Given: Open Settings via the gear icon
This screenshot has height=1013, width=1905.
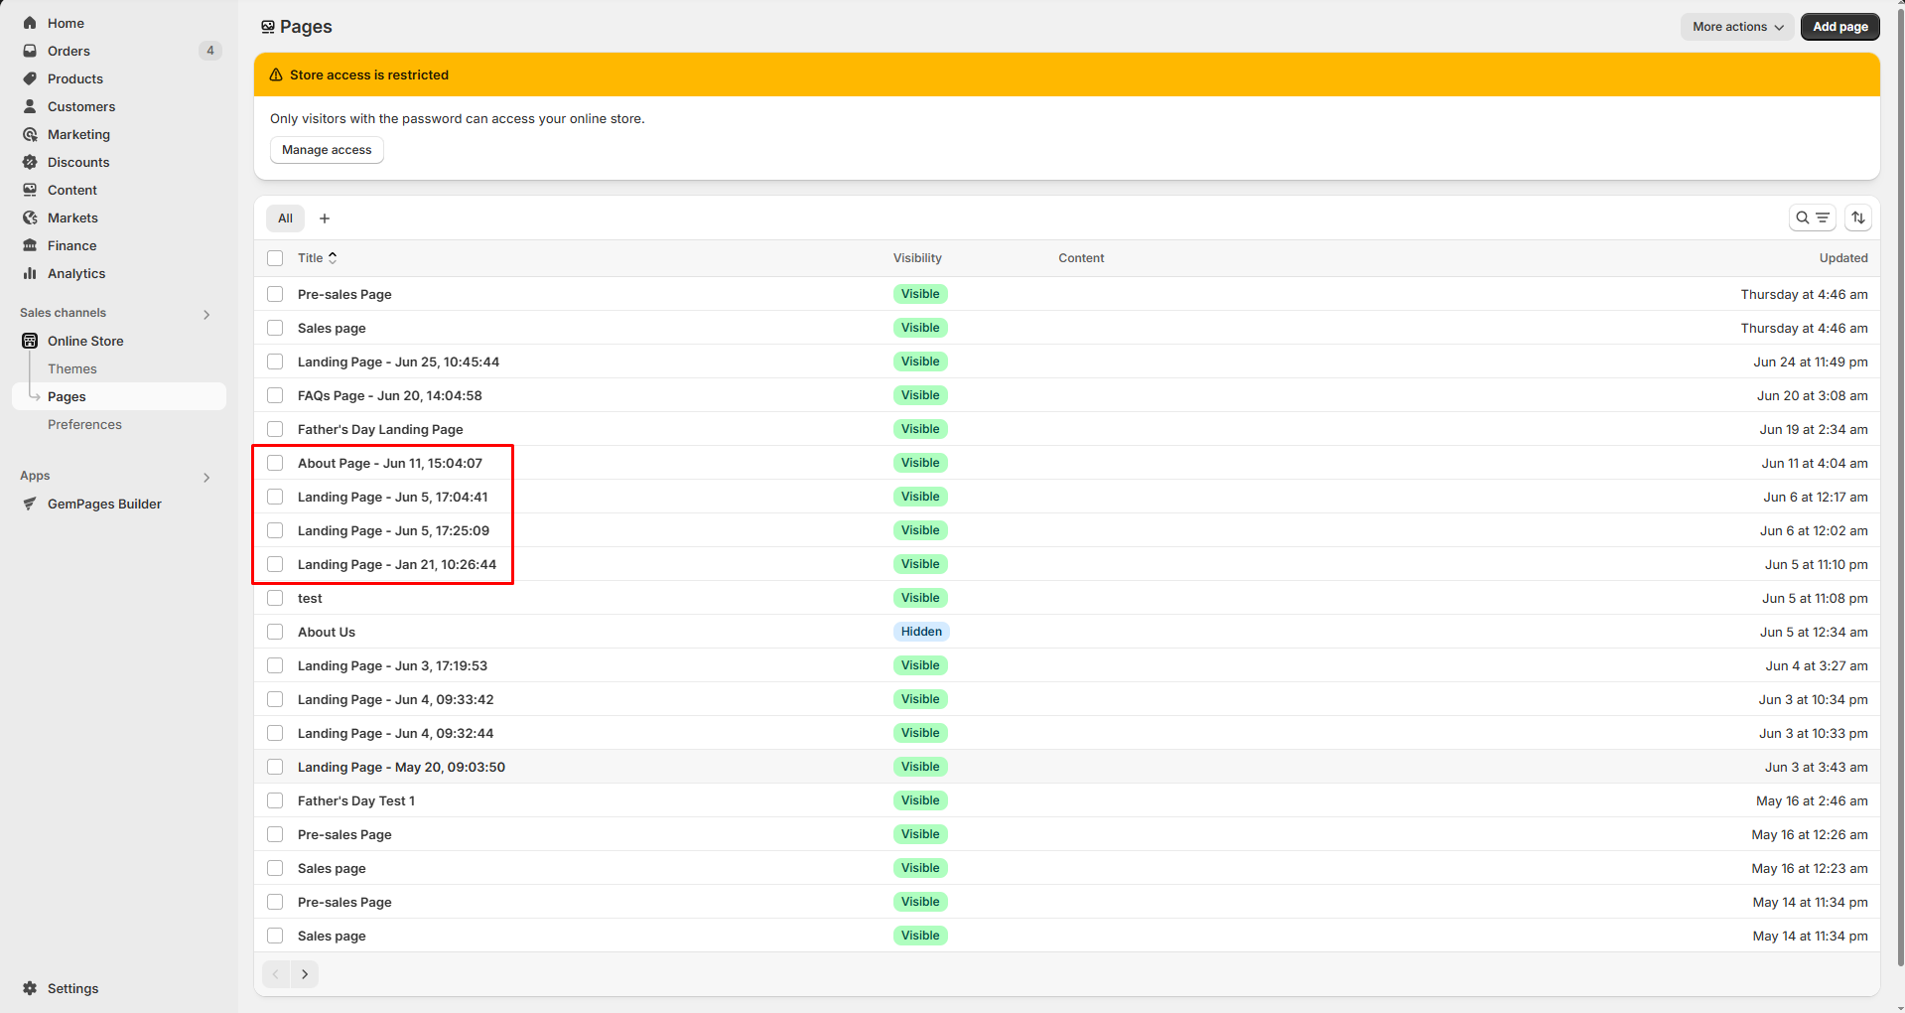Looking at the screenshot, I should (31, 988).
